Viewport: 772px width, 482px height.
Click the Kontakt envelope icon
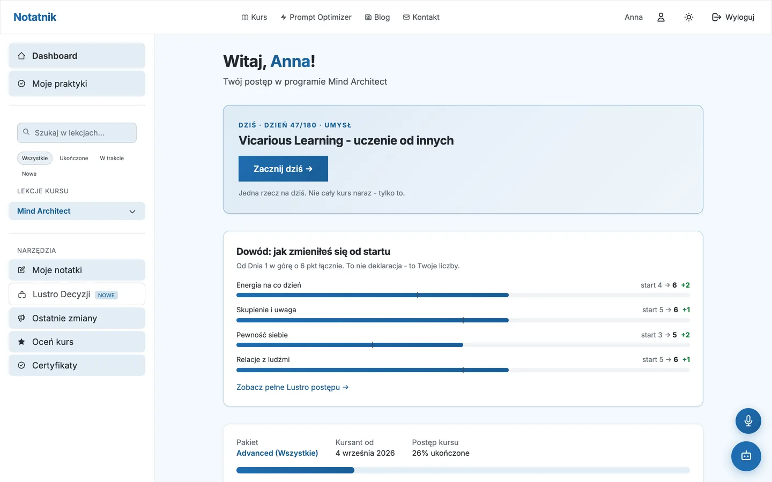pyautogui.click(x=406, y=17)
